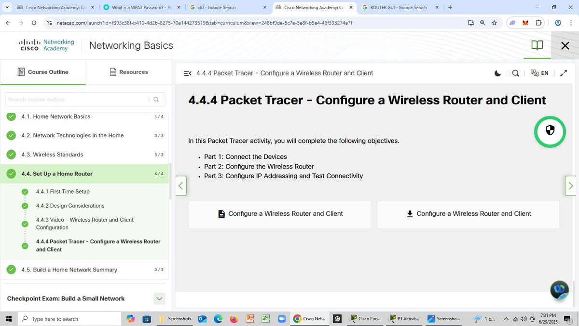Click the green shield badge icon
This screenshot has width=579, height=326.
[550, 131]
